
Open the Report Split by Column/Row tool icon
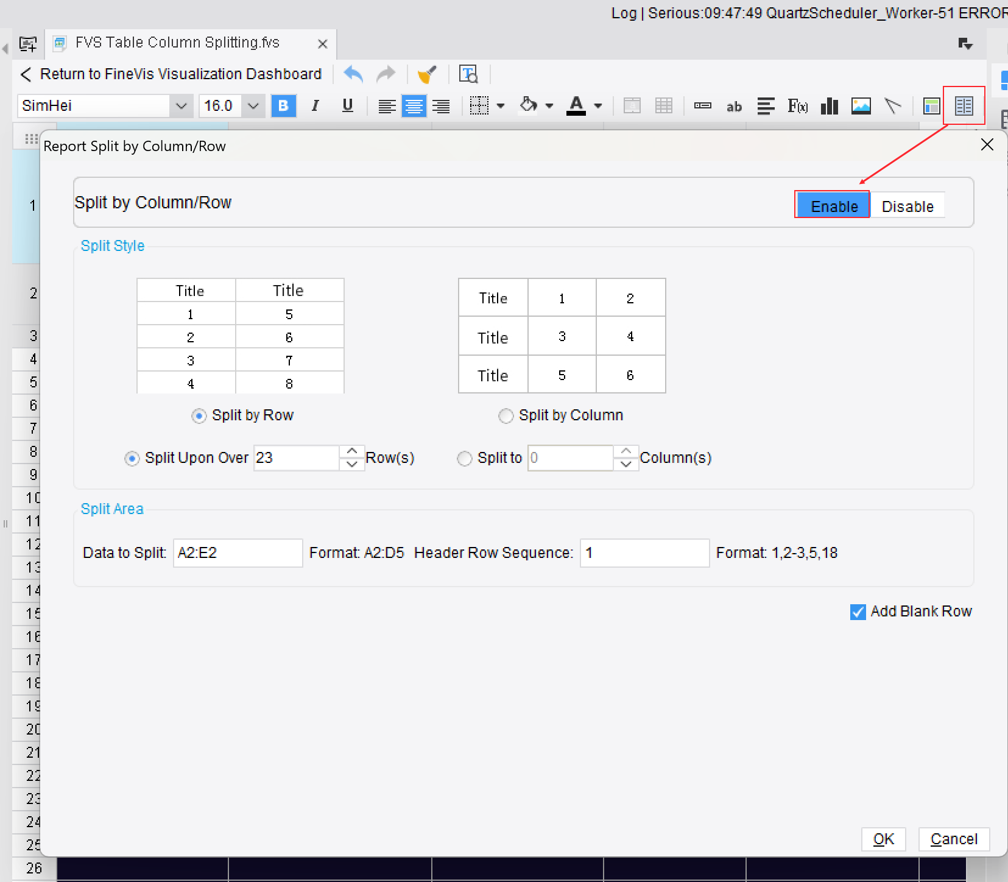tap(964, 106)
